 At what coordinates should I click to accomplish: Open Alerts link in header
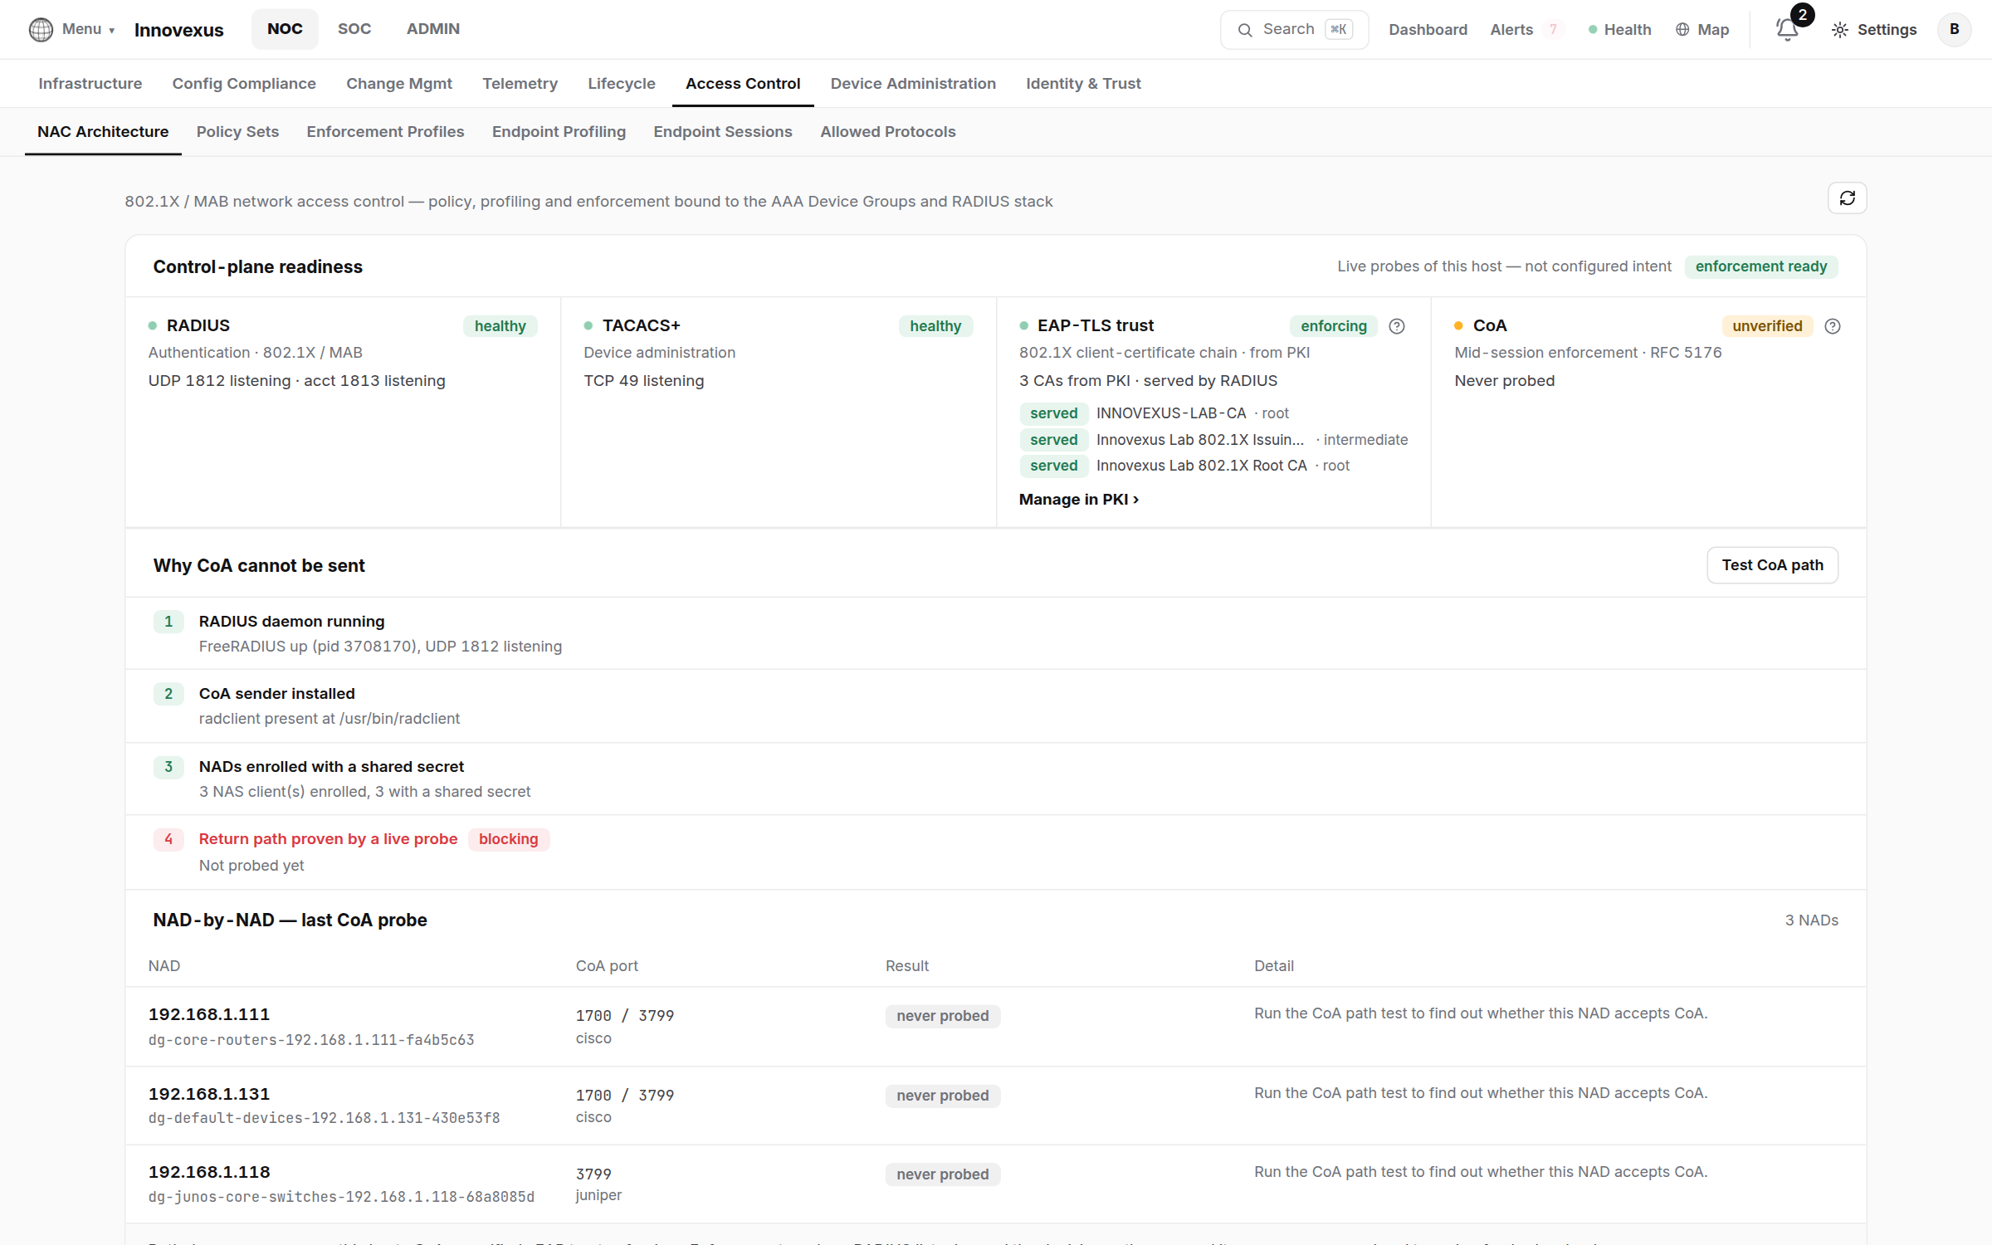(x=1511, y=30)
